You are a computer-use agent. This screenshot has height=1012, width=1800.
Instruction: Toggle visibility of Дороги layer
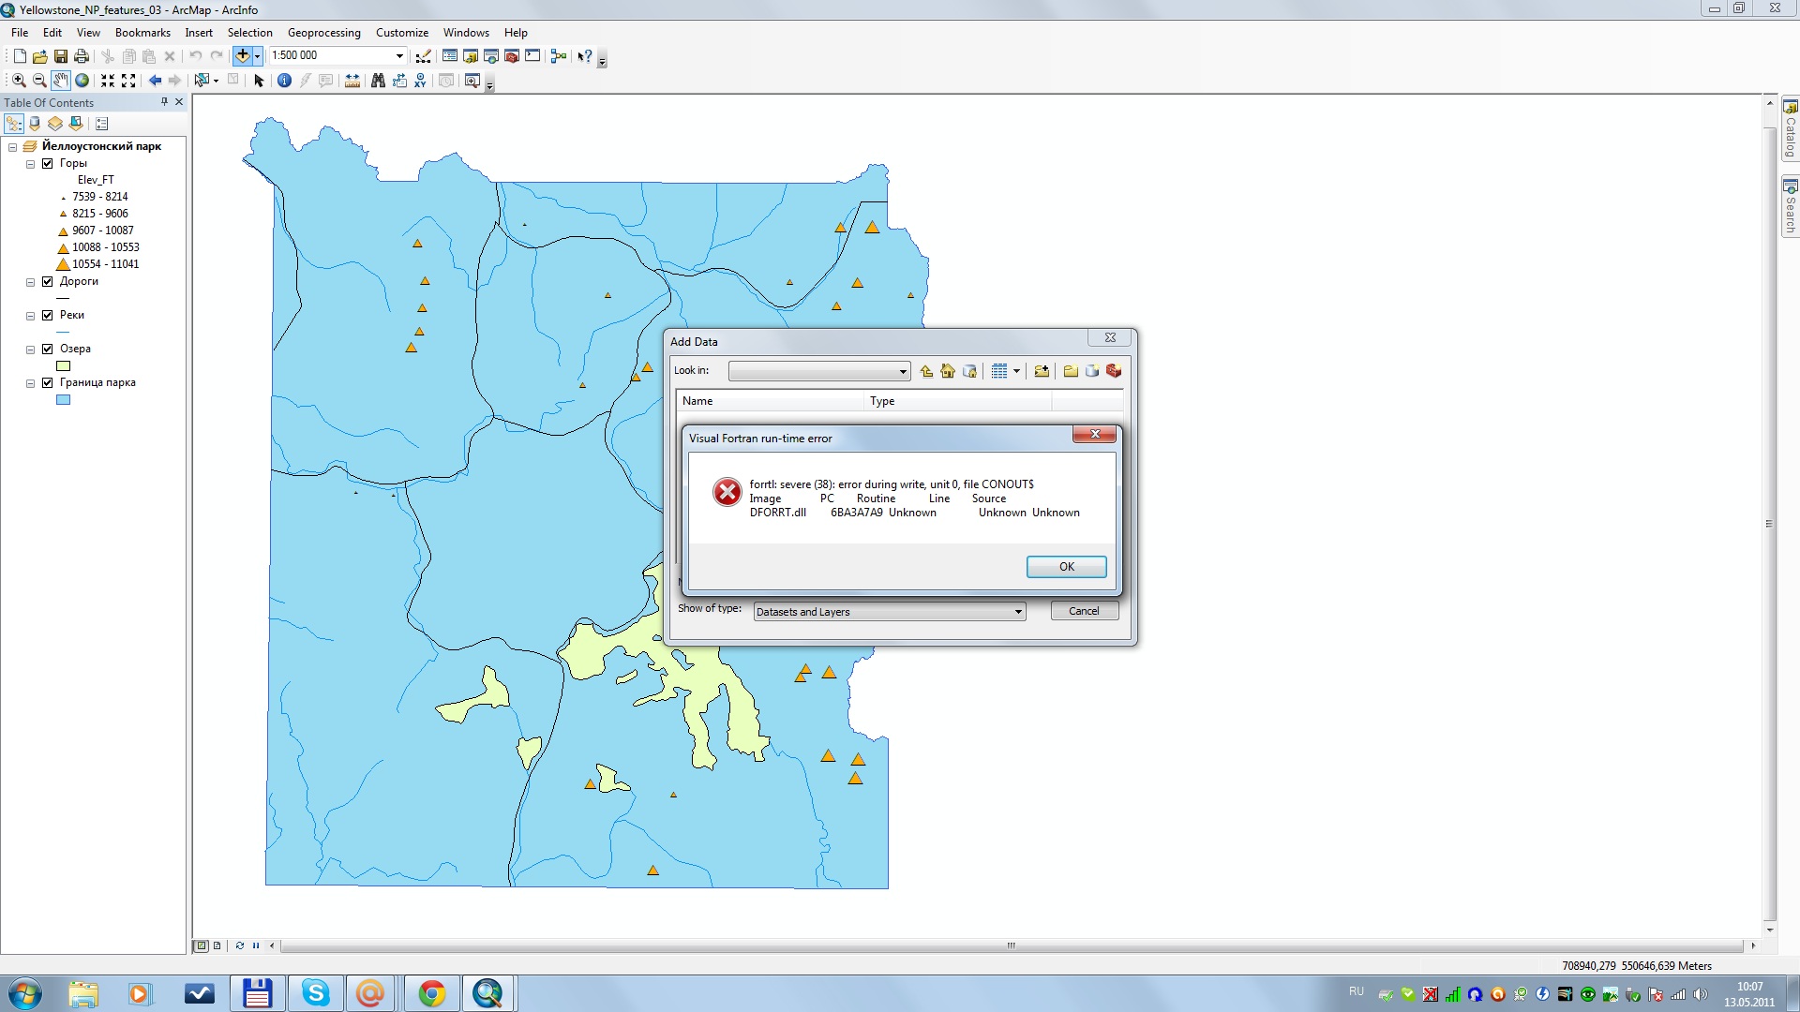tap(48, 281)
